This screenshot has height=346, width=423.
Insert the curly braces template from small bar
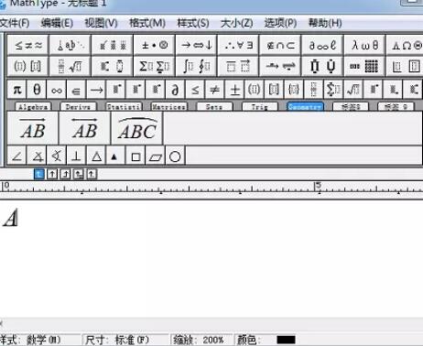pos(294,90)
